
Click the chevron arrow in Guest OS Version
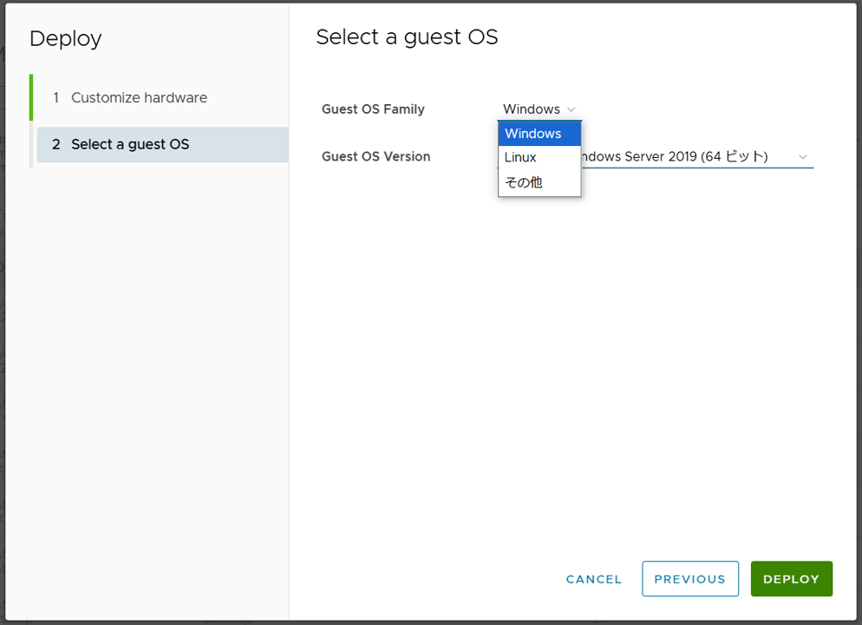coord(802,157)
